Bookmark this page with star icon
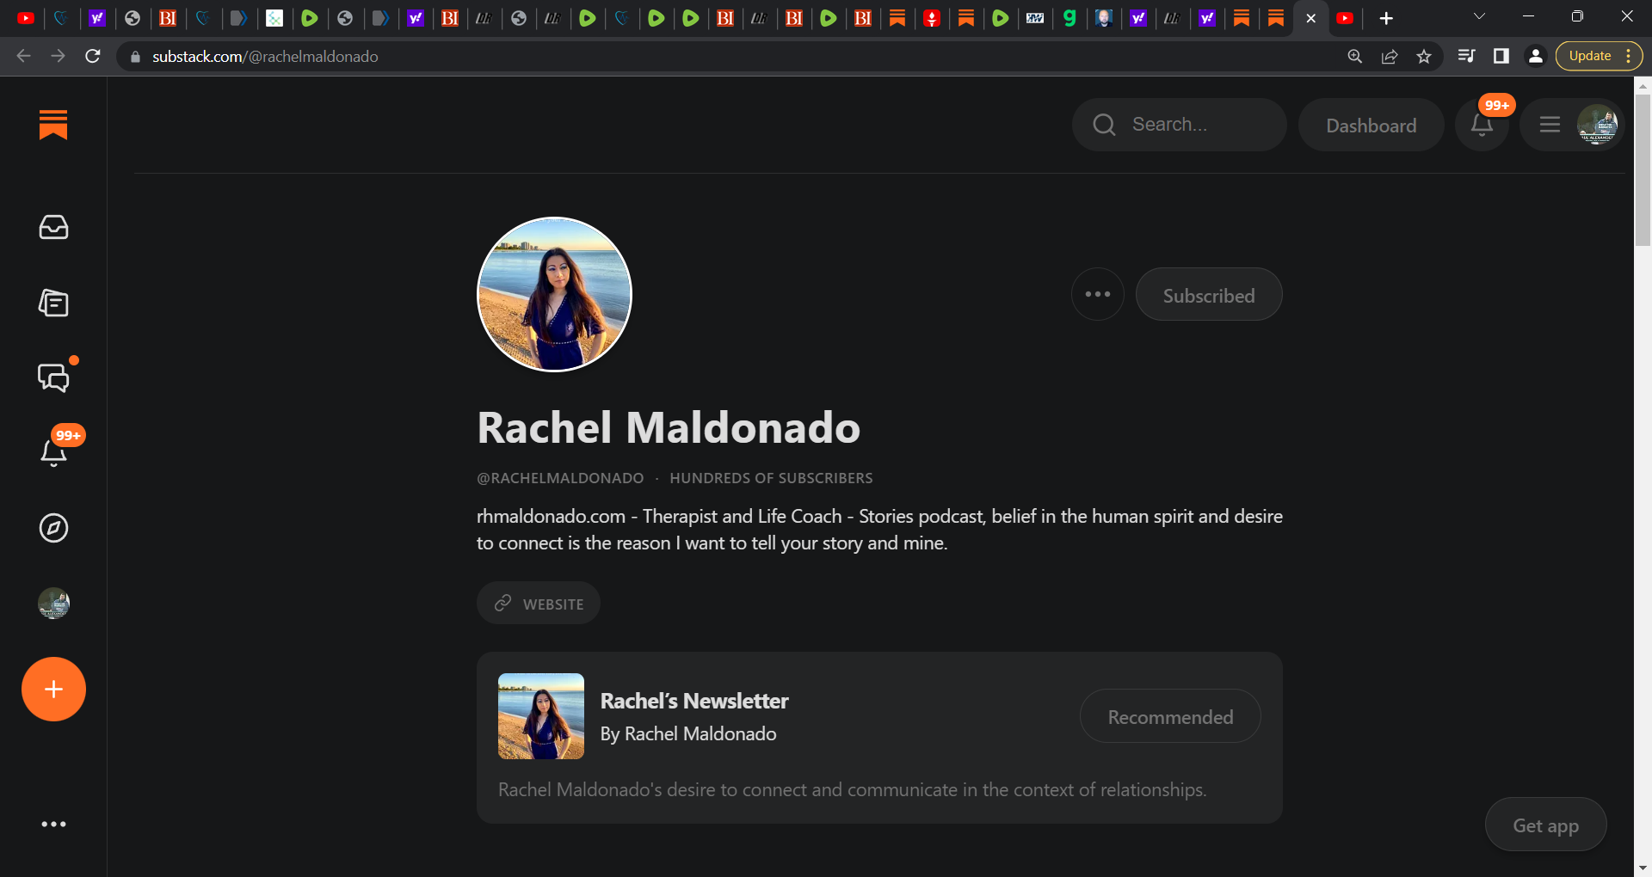This screenshot has height=877, width=1652. pos(1424,57)
